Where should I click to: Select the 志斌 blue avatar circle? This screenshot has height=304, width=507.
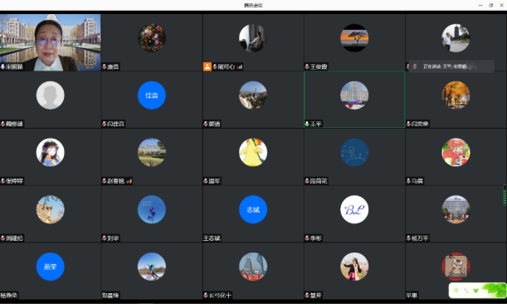tap(253, 209)
